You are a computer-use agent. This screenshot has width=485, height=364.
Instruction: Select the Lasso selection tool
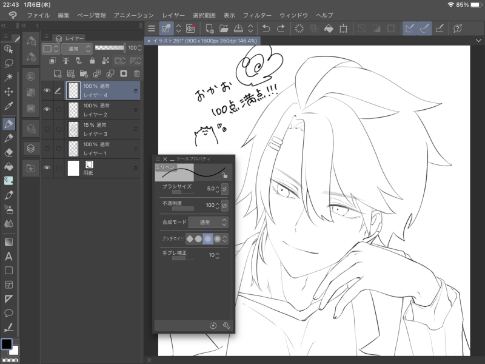tap(8, 63)
